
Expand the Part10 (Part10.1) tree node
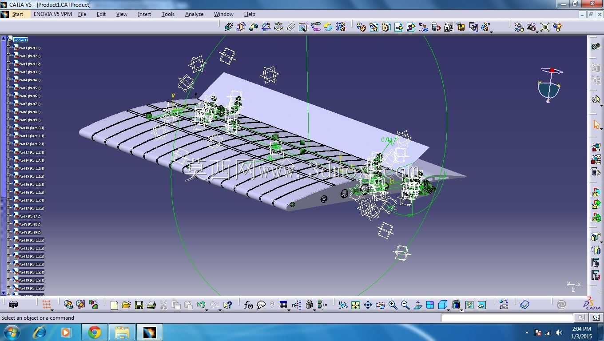point(8,128)
